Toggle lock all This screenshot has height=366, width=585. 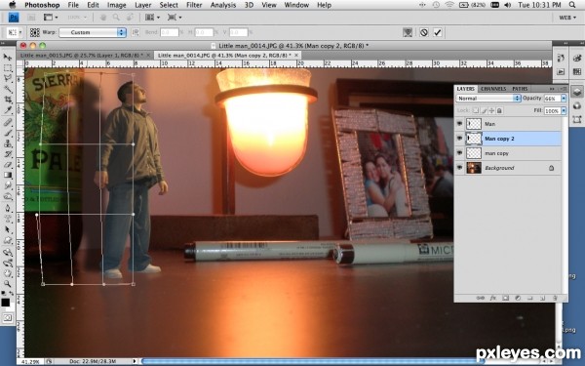point(499,110)
